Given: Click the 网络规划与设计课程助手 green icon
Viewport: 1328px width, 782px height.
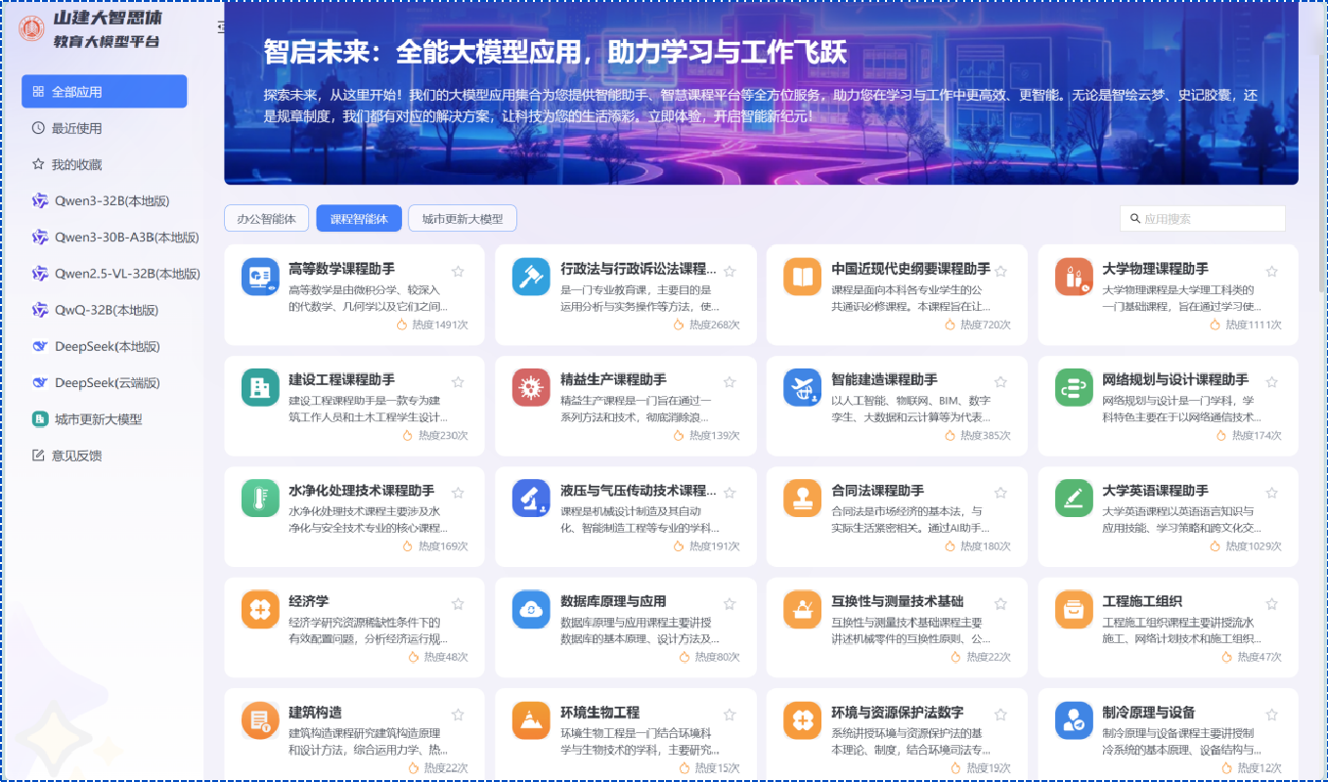Looking at the screenshot, I should [x=1074, y=388].
